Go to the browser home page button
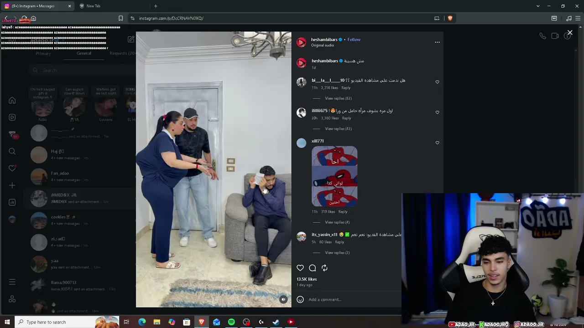584x328 pixels. 33,18
